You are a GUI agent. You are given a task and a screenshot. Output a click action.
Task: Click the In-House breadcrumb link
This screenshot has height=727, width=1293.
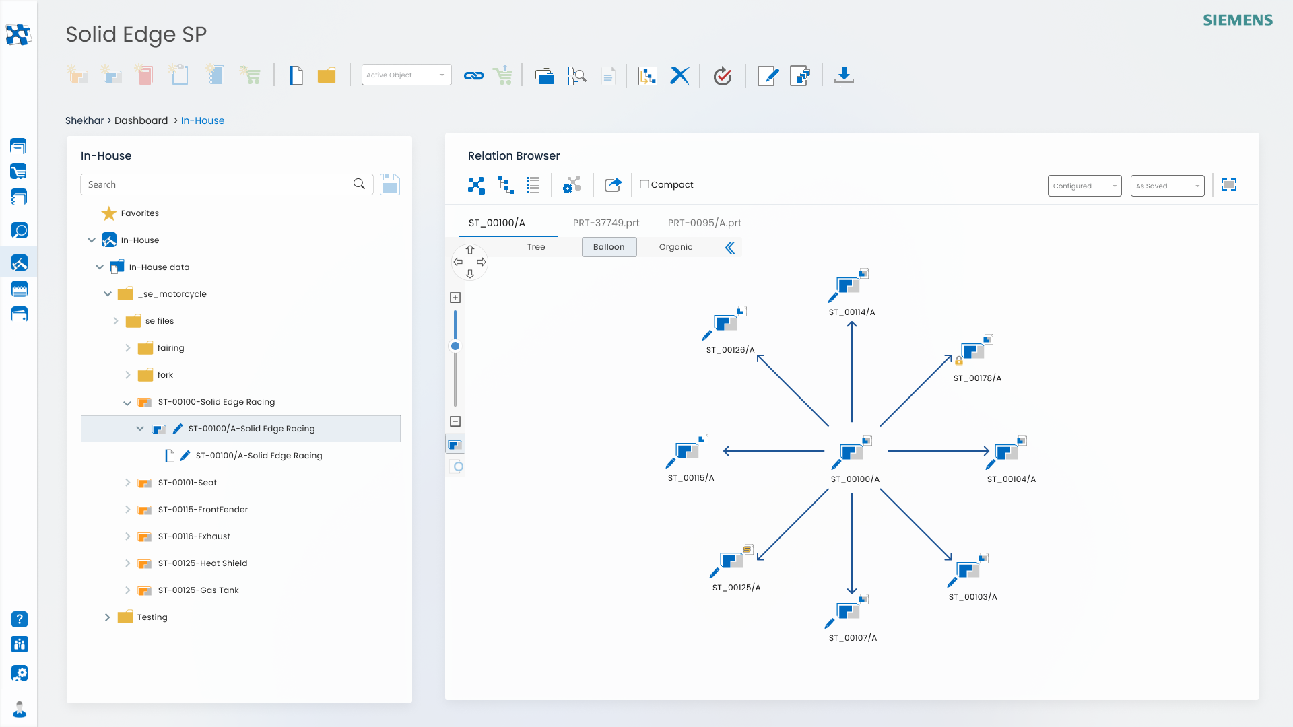pos(203,120)
